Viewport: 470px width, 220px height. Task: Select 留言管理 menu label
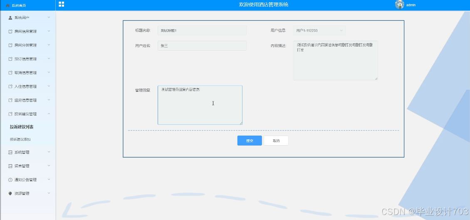click(x=22, y=166)
